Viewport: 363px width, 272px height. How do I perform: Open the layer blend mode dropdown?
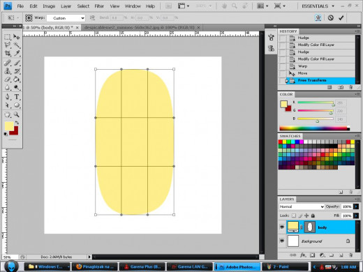(302, 206)
